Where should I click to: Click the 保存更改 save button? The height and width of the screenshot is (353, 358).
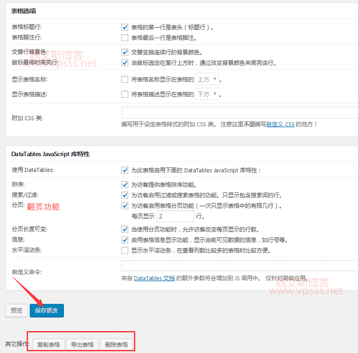(x=47, y=310)
